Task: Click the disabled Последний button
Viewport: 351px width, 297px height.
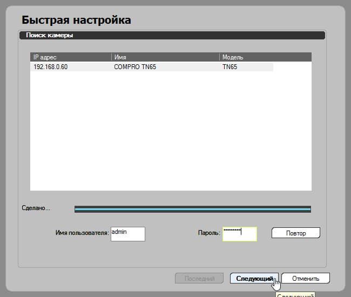Action: [x=199, y=278]
